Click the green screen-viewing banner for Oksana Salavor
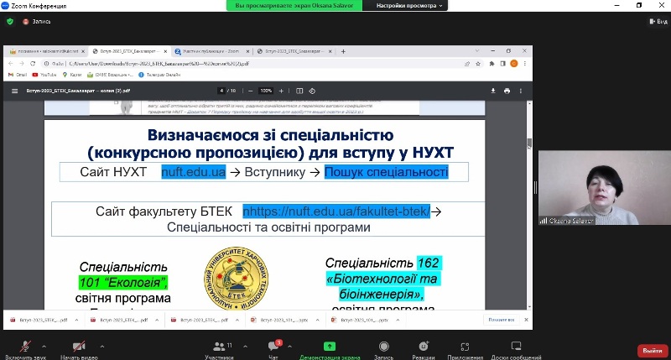Image resolution: width=671 pixels, height=360 pixels. tap(294, 6)
